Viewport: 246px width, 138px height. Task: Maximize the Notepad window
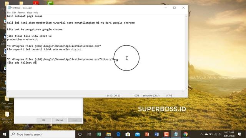(x=175, y=8)
